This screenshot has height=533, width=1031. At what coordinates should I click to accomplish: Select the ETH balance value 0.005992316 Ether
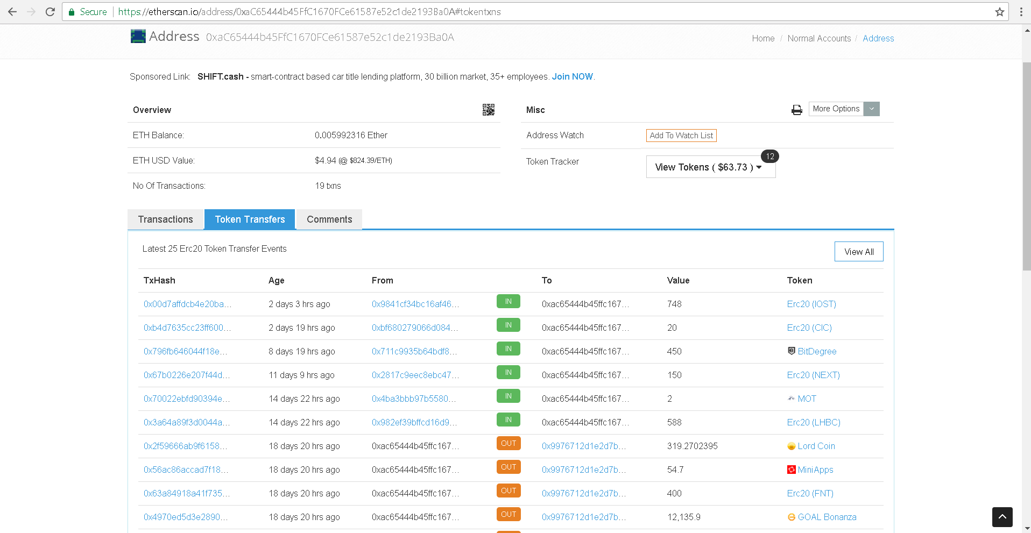[351, 135]
